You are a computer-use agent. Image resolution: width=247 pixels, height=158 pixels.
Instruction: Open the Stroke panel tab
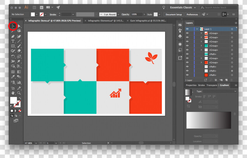(x=201, y=85)
